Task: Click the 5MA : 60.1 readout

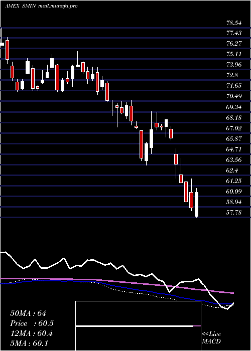Action: point(29,343)
